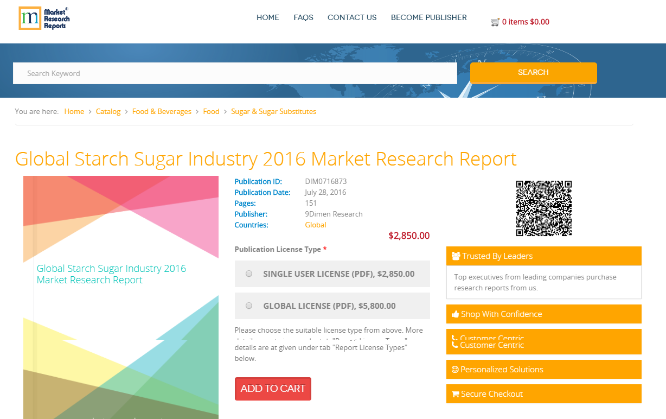666x419 pixels.
Task: Click the Market Research Reports logo
Action: 43,18
